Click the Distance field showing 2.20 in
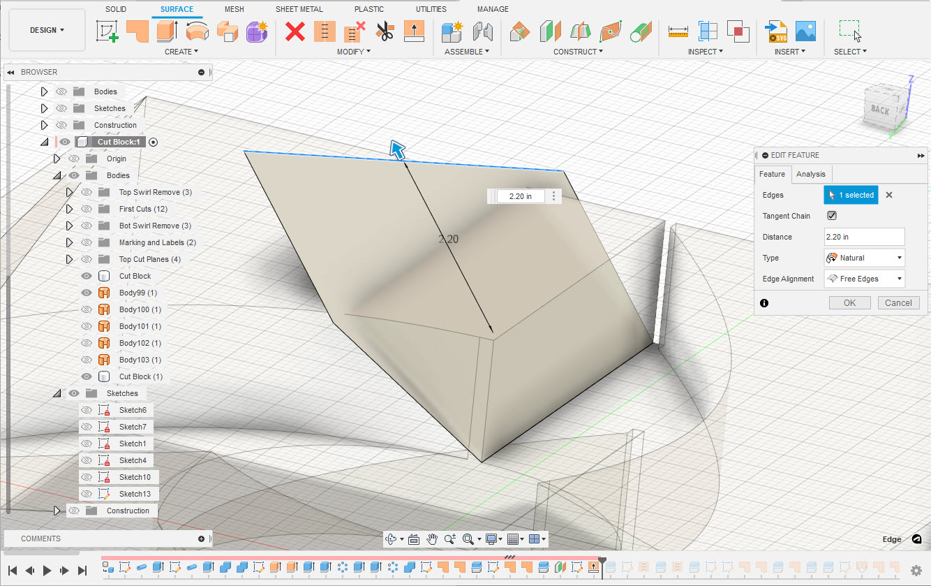 click(x=864, y=237)
